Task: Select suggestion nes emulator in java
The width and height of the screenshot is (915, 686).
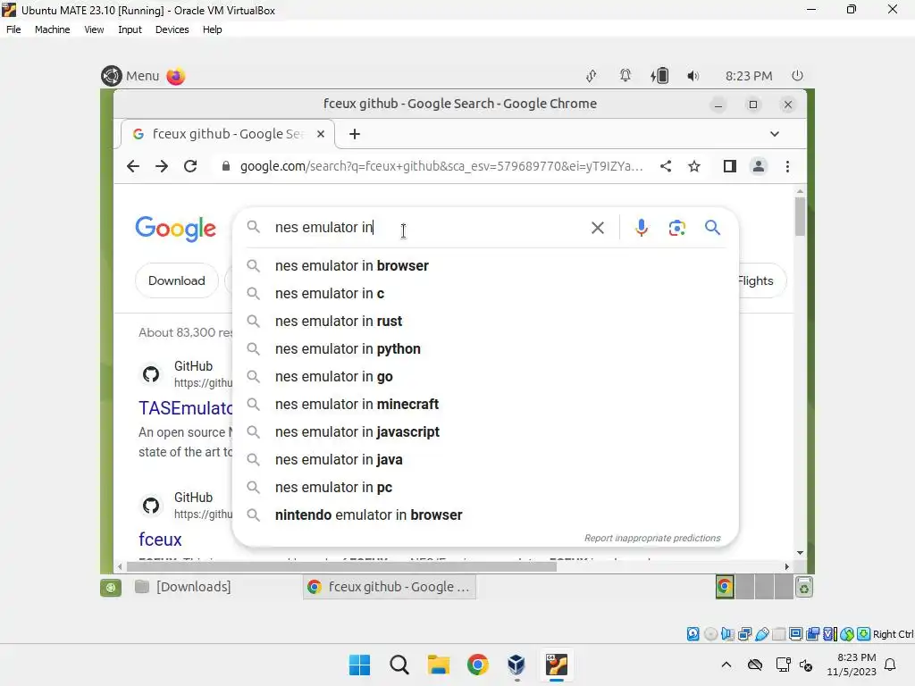Action: tap(485, 460)
